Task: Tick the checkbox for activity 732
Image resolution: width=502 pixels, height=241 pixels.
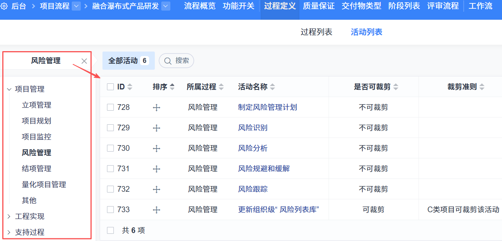Action: (110, 189)
